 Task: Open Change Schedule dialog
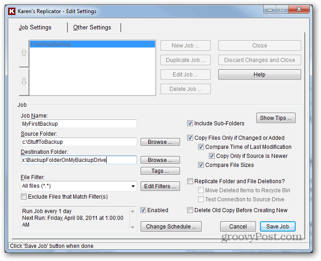(x=171, y=226)
